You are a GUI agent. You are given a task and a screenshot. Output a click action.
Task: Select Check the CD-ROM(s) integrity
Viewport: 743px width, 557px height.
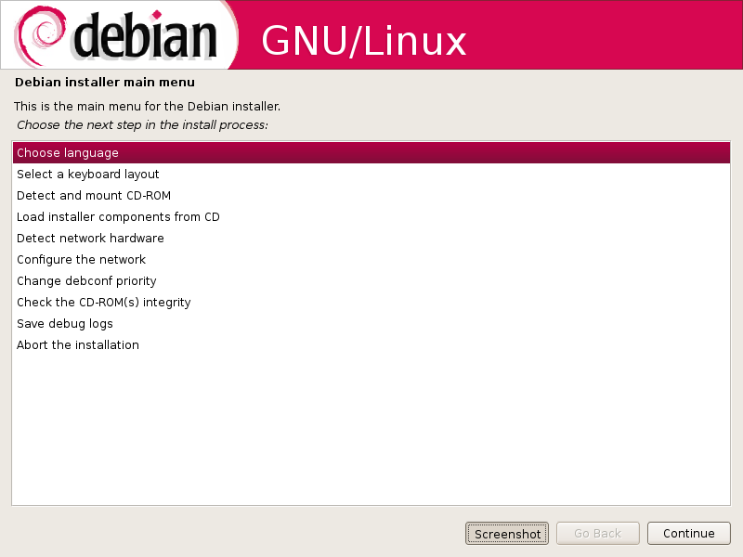371,303
